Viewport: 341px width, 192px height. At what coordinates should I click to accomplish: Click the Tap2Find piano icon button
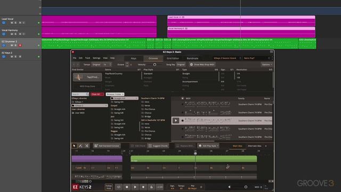87,77
